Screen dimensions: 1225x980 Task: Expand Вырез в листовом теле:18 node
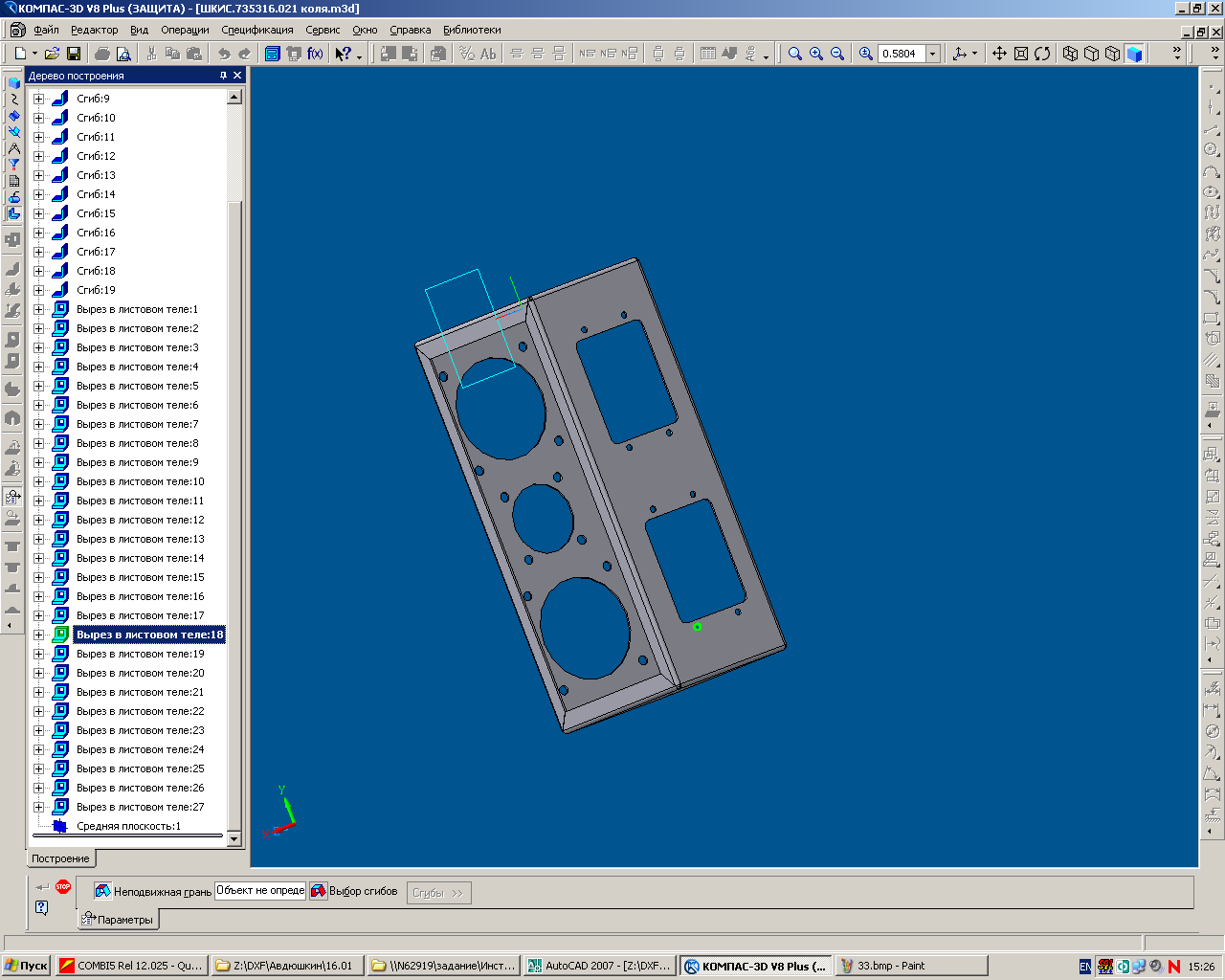point(39,635)
